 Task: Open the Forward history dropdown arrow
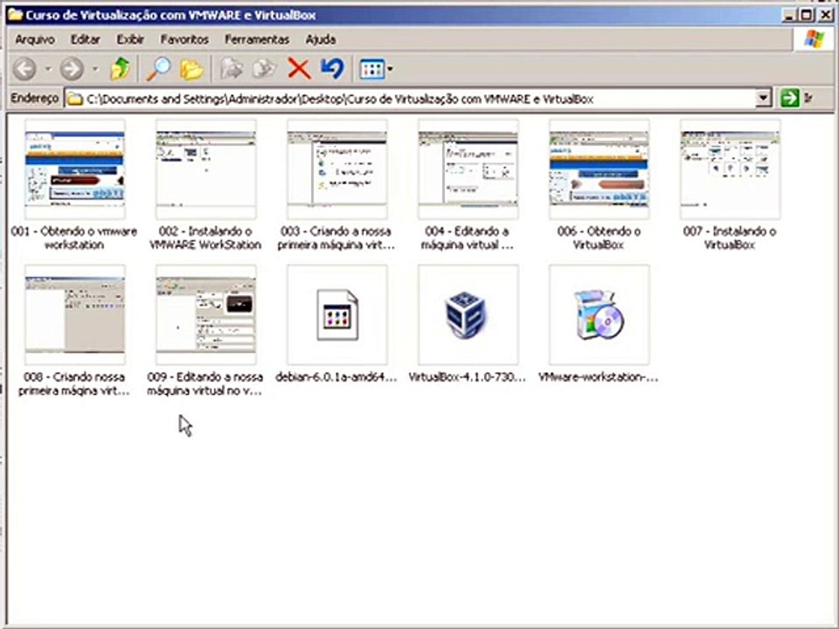(95, 69)
